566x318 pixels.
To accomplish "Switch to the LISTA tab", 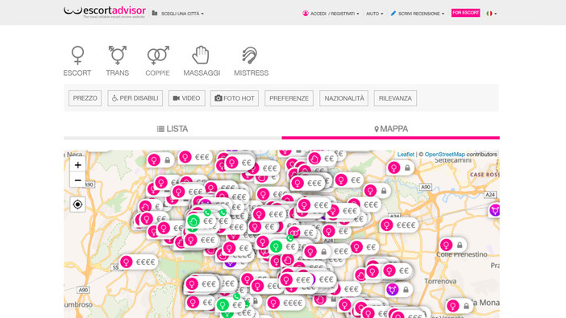I will pyautogui.click(x=173, y=129).
